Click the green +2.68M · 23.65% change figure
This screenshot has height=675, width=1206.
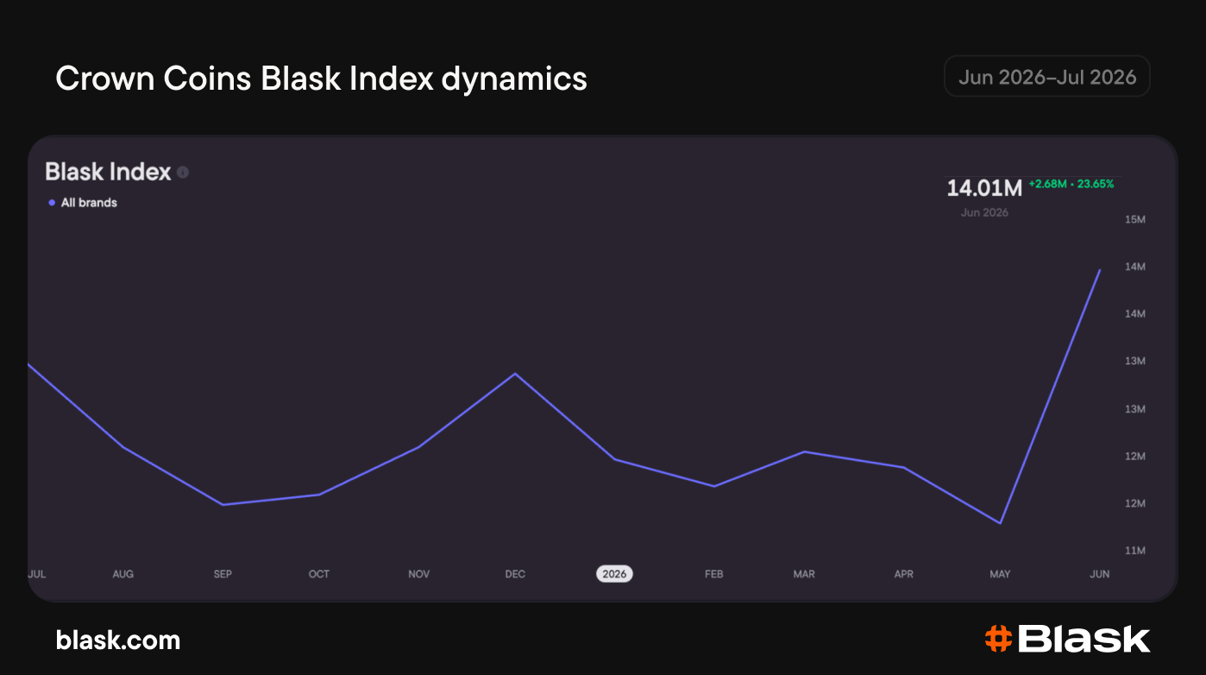1071,184
